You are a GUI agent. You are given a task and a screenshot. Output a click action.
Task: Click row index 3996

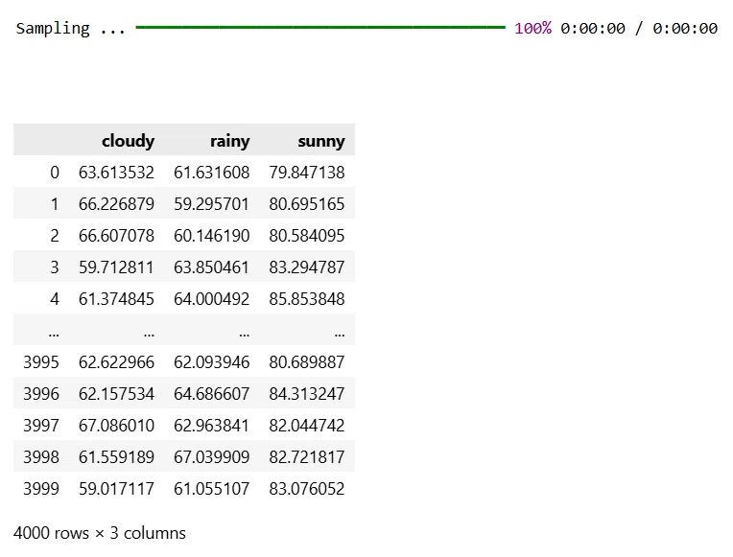click(41, 394)
